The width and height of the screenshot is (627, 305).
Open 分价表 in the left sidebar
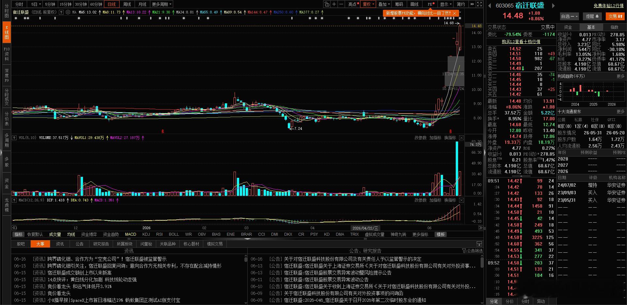pos(7,118)
